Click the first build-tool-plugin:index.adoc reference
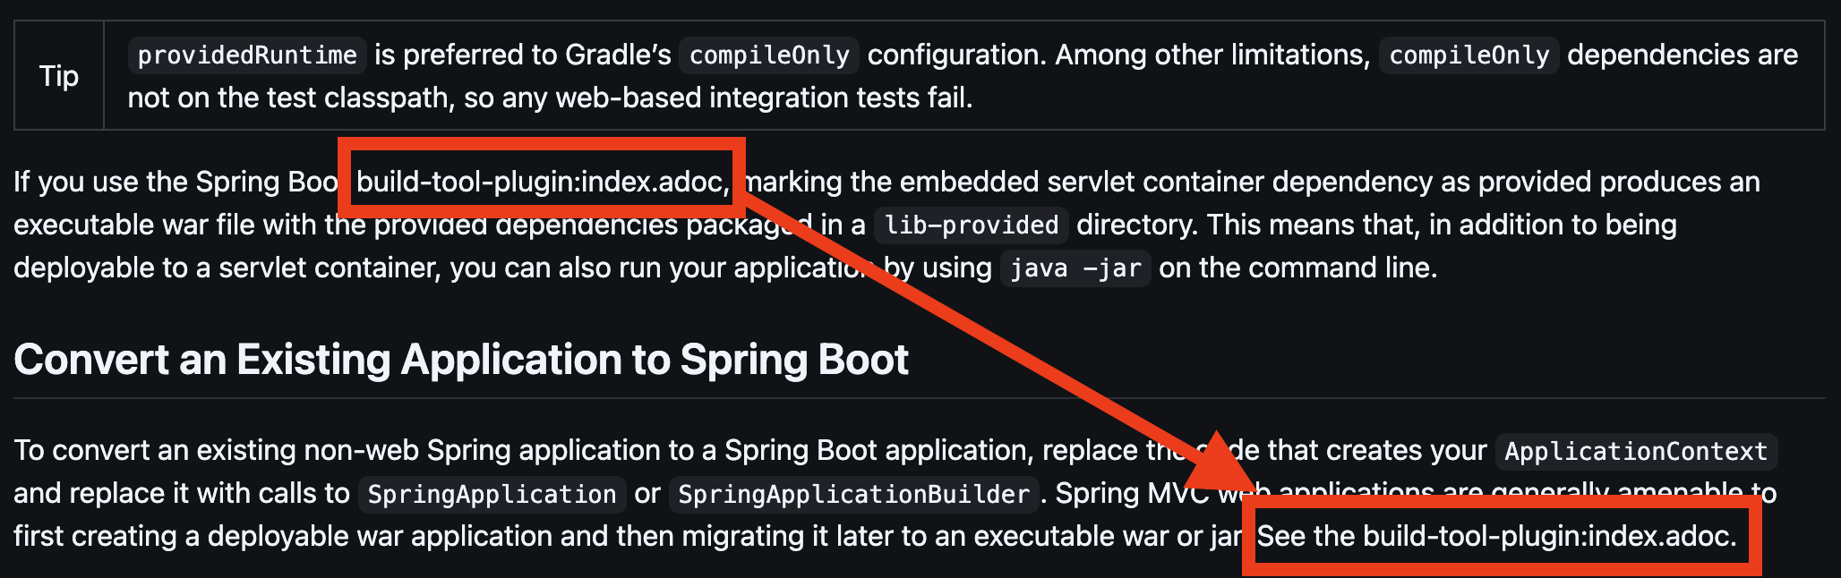Image resolution: width=1841 pixels, height=578 pixels. click(x=541, y=182)
